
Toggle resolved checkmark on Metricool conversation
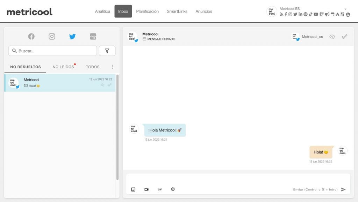(x=110, y=85)
